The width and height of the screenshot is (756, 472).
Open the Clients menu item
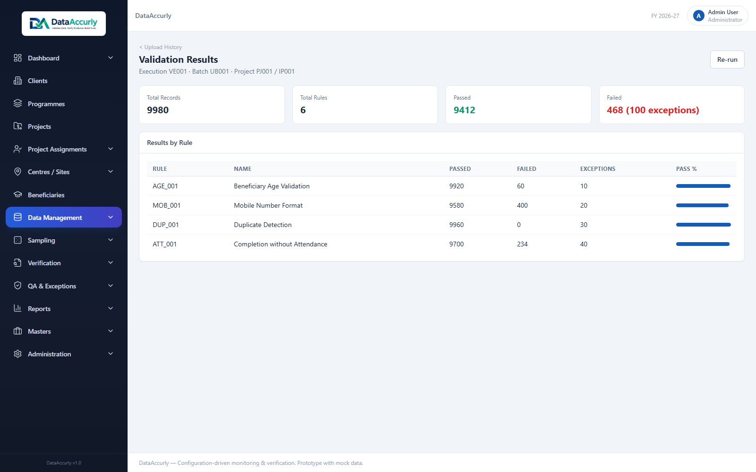[64, 81]
